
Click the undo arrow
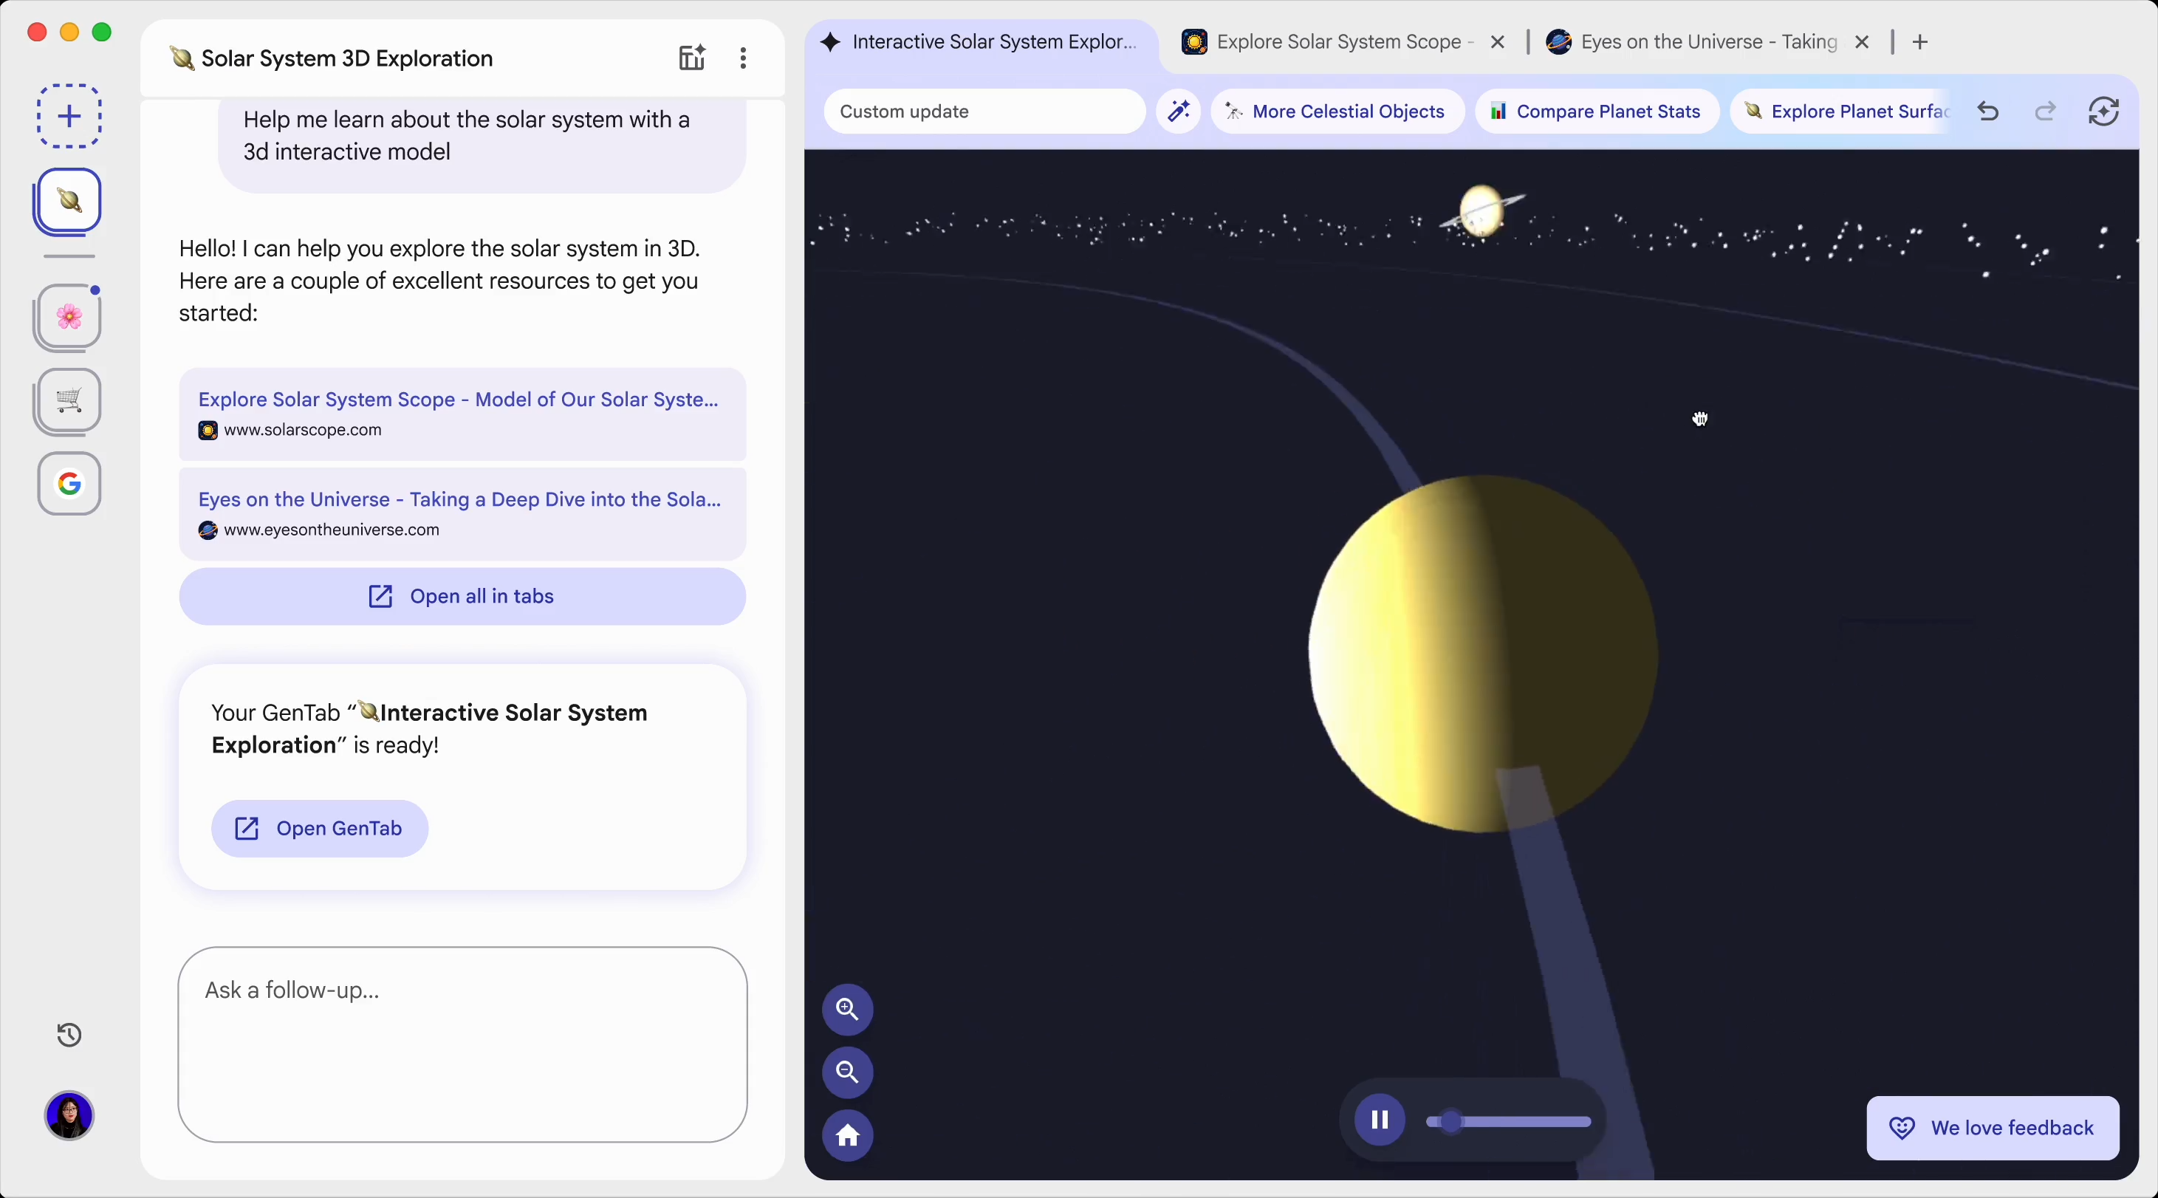1988,112
